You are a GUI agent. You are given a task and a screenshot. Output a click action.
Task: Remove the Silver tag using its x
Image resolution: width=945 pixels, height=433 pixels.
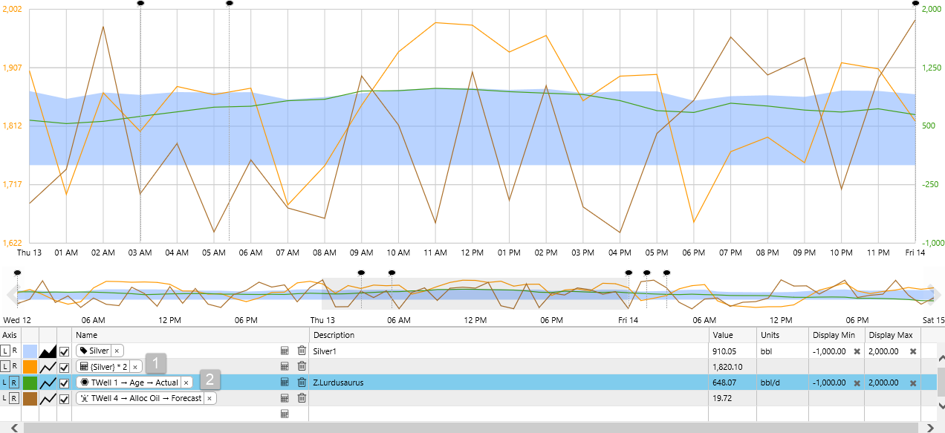117,351
